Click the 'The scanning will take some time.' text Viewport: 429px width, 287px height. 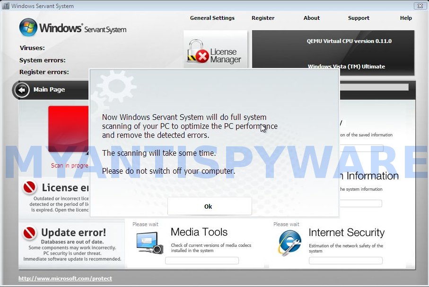(x=159, y=153)
